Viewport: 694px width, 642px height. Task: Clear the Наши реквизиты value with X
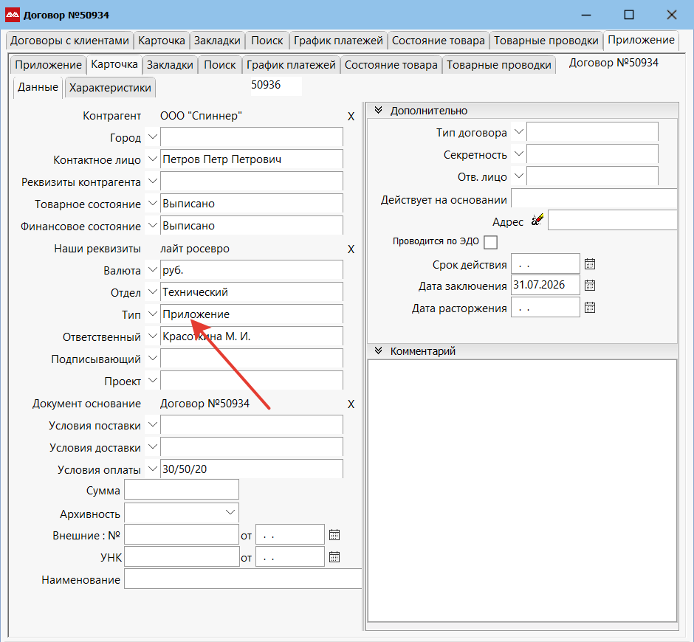click(351, 249)
